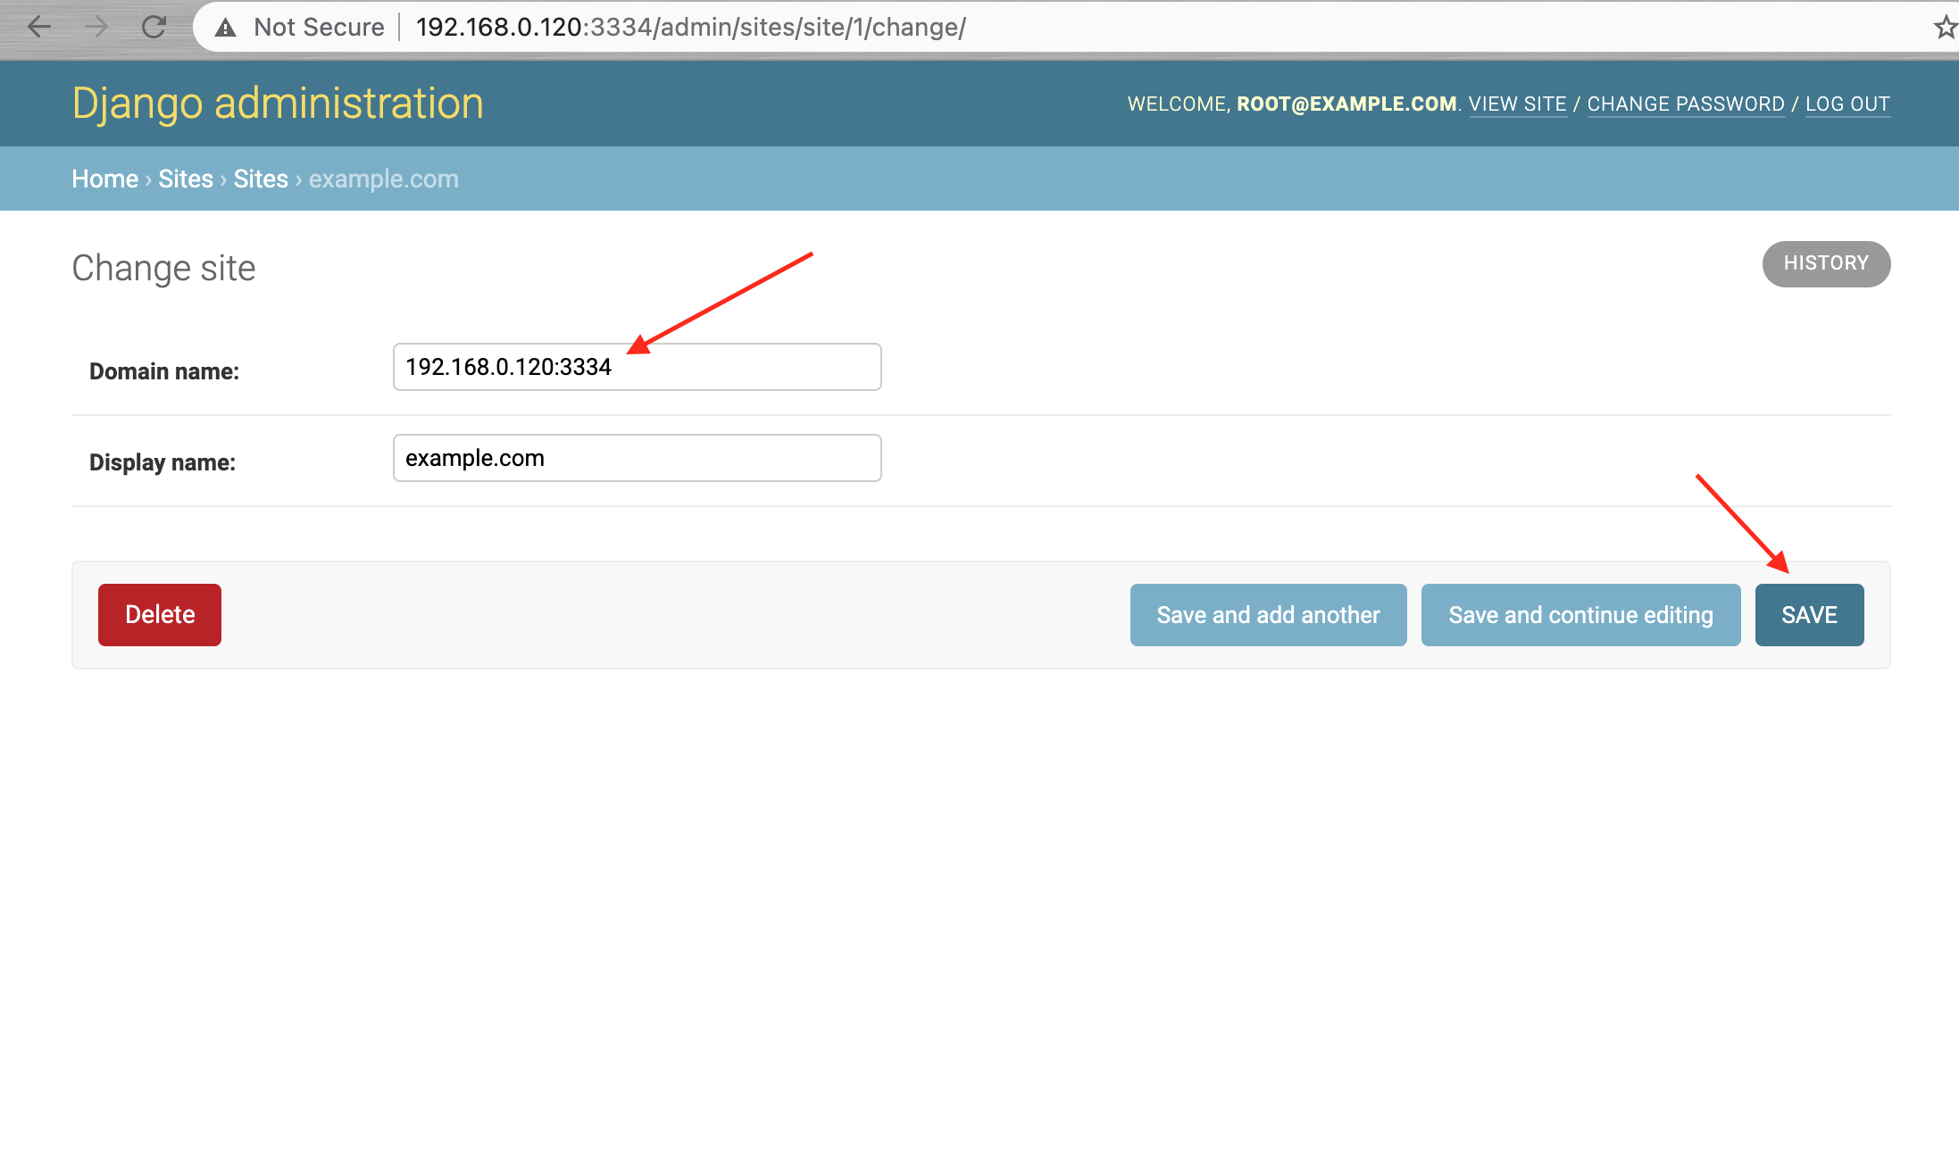The width and height of the screenshot is (1959, 1164).
Task: Open the first Sites breadcrumb after Home
Action: [186, 179]
